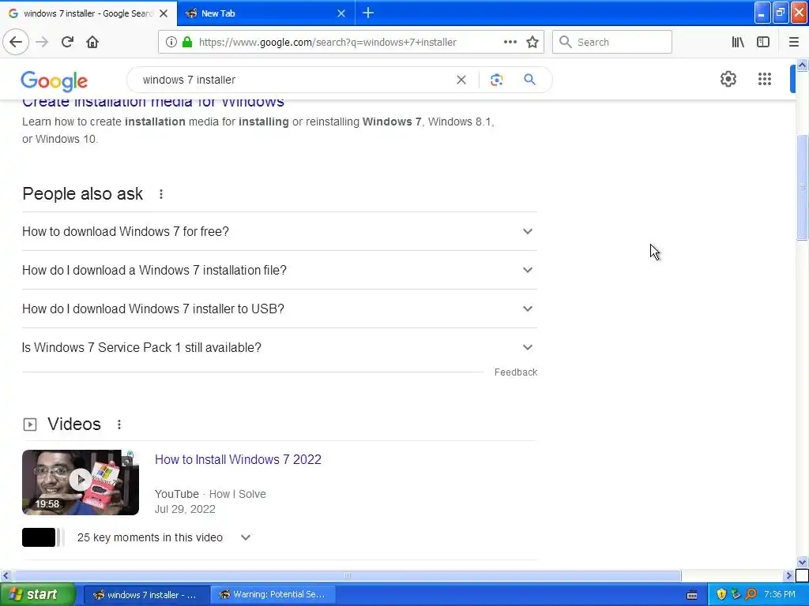Play the 19:58 video thumbnail
The width and height of the screenshot is (809, 606).
81,482
